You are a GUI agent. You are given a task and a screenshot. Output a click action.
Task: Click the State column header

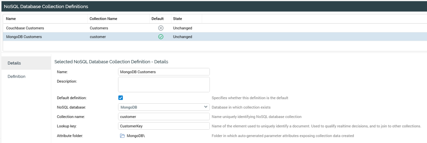click(x=177, y=19)
